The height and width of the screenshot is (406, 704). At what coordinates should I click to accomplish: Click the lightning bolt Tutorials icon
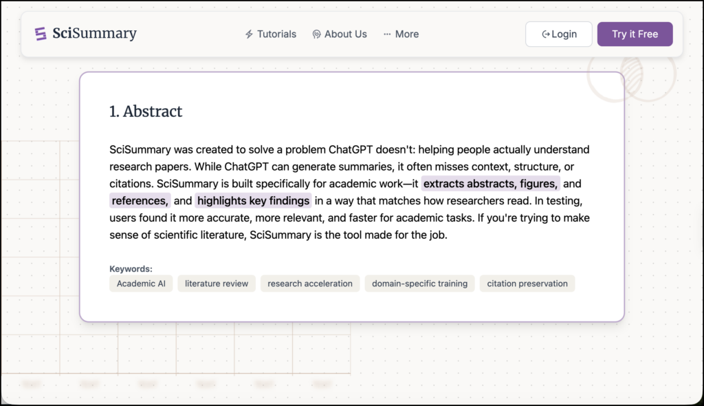249,34
